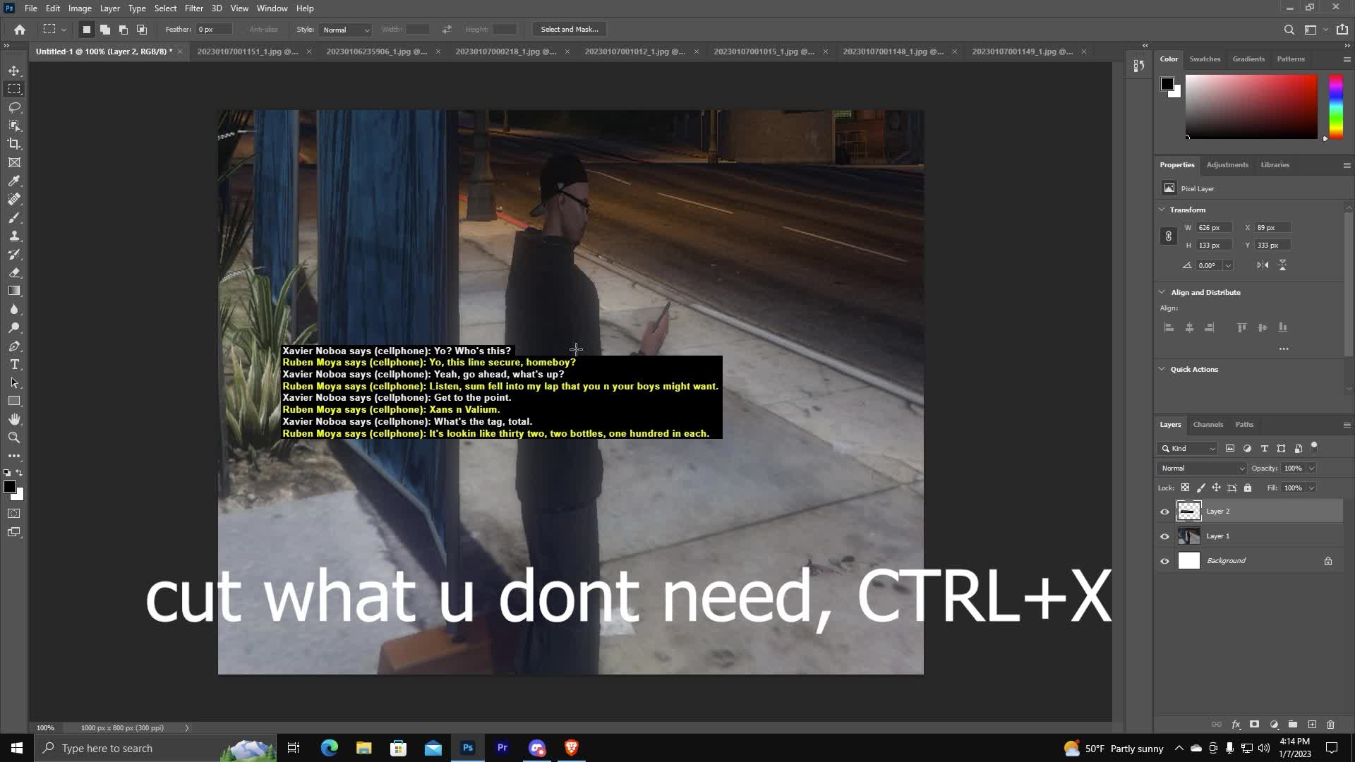Image resolution: width=1355 pixels, height=762 pixels.
Task: Open the layer style fx menu
Action: [x=1236, y=725]
